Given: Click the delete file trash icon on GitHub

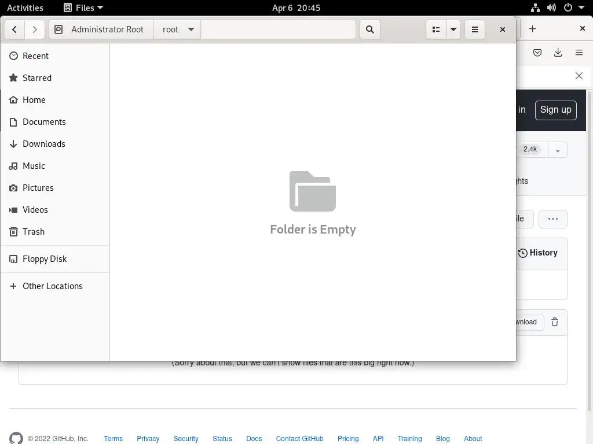Looking at the screenshot, I should 554,322.
